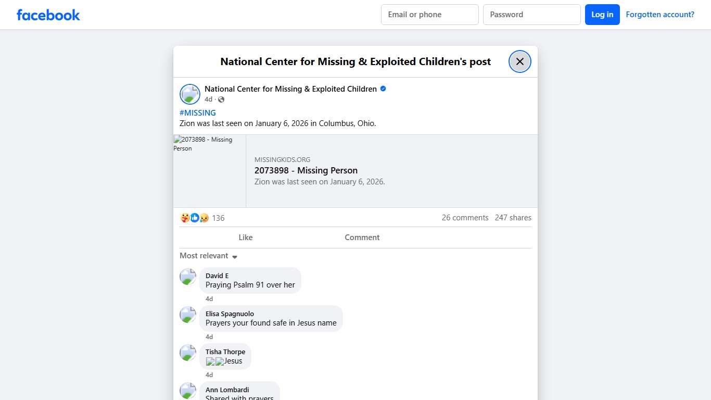Open the NCMEC page profile picture
Image resolution: width=711 pixels, height=400 pixels.
(190, 94)
